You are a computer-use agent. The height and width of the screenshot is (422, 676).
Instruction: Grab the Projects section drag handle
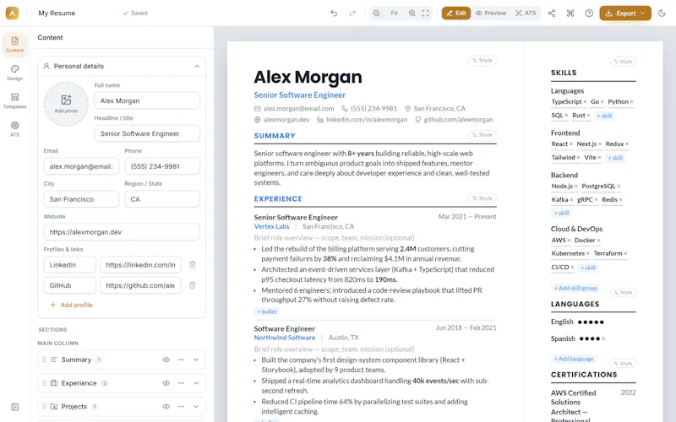pos(45,407)
